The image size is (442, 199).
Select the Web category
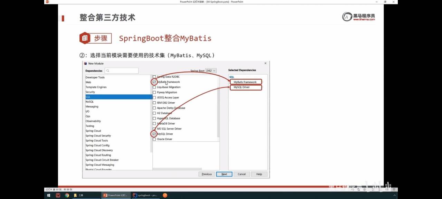point(88,82)
